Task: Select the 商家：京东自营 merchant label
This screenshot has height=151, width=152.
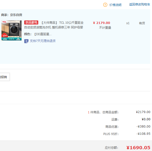Action: pos(12,15)
